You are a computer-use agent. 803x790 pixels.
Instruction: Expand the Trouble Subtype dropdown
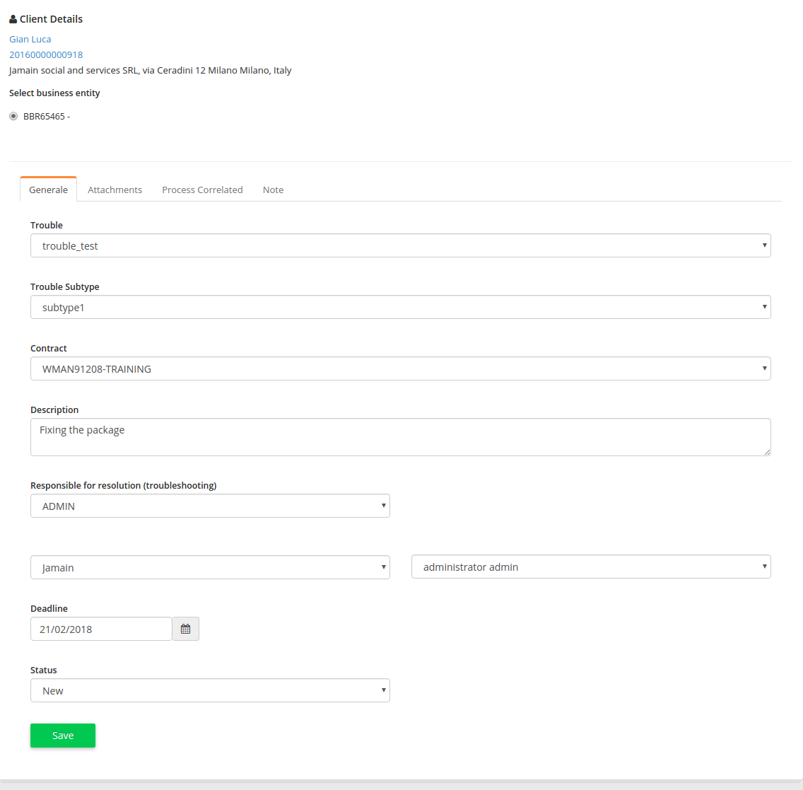coord(400,308)
